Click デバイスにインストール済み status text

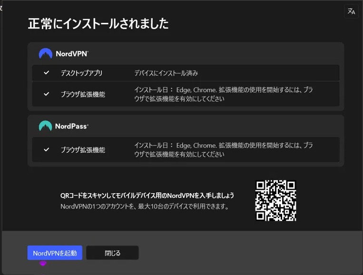pyautogui.click(x=166, y=73)
